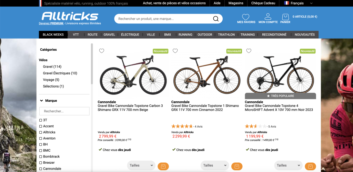The height and width of the screenshot is (172, 353).
Task: Enable the 3T brand checkbox
Action: (41, 120)
